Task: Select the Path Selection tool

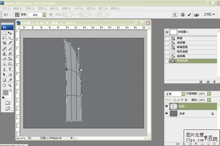Action: tap(4, 74)
